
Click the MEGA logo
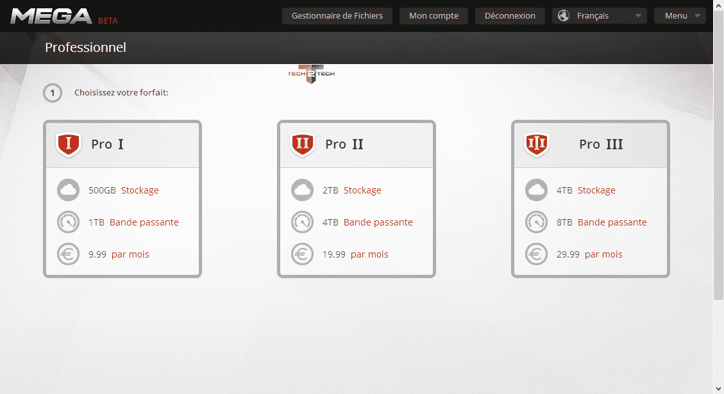tap(51, 16)
